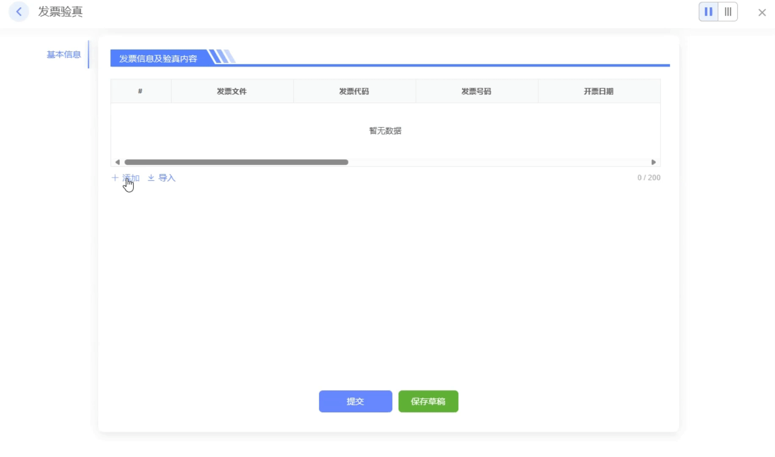Select the 基本信息 sidebar tab

point(64,55)
